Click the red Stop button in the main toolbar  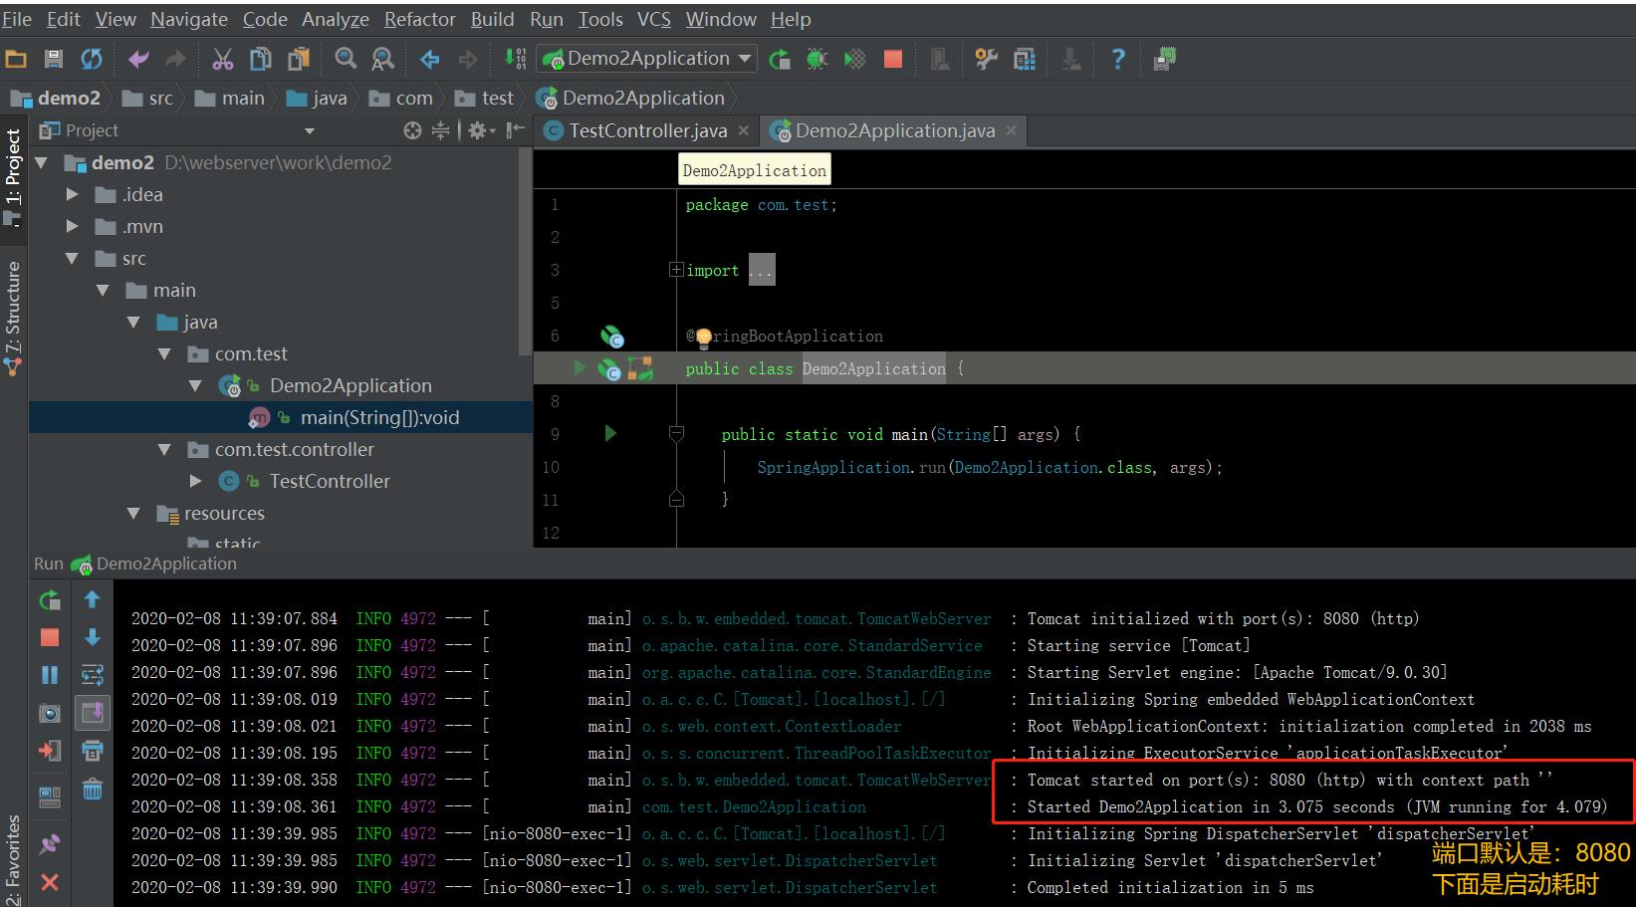click(x=893, y=59)
